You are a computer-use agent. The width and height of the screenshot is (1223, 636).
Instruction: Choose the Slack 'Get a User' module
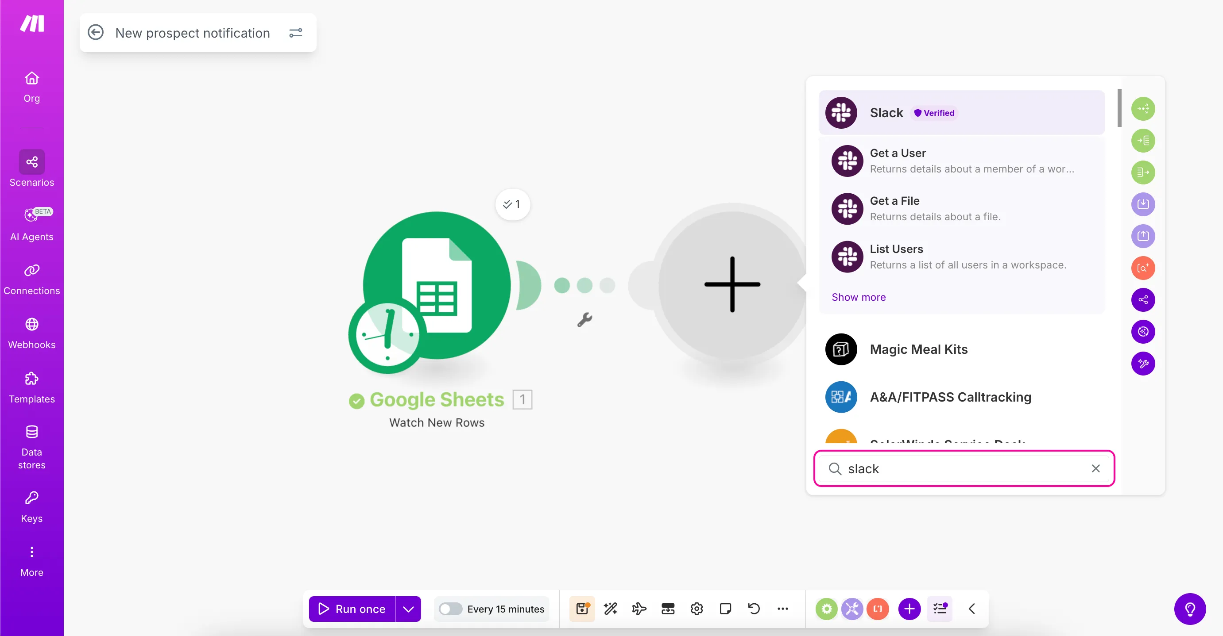point(961,161)
